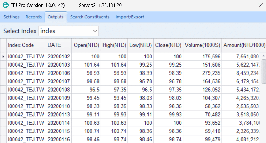Expand the Select Index dropdown
This screenshot has width=266, height=143.
[x=95, y=31]
